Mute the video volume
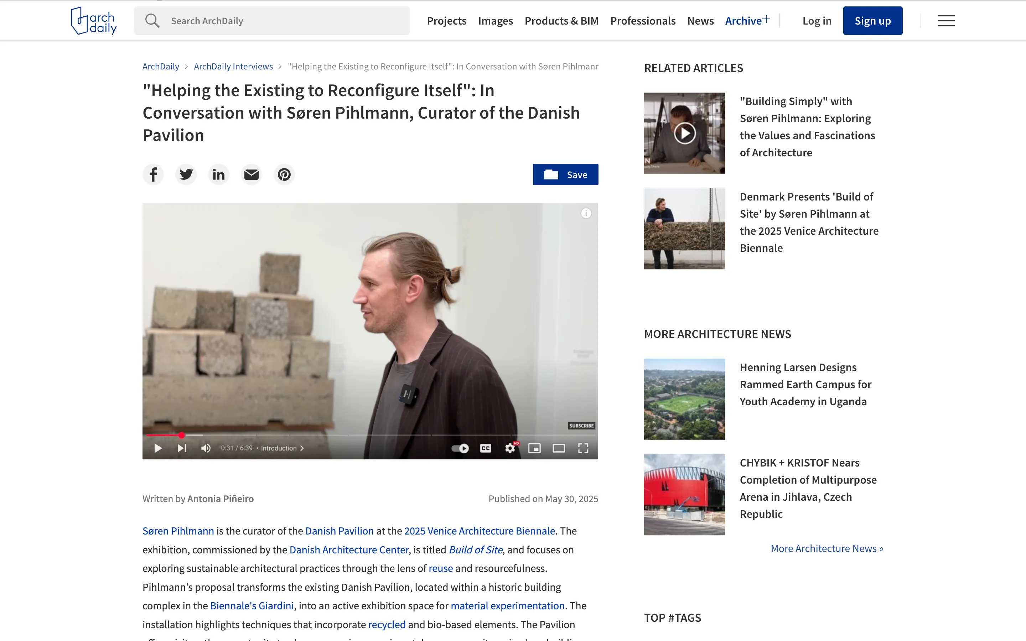Viewport: 1026px width, 641px height. pyautogui.click(x=206, y=448)
